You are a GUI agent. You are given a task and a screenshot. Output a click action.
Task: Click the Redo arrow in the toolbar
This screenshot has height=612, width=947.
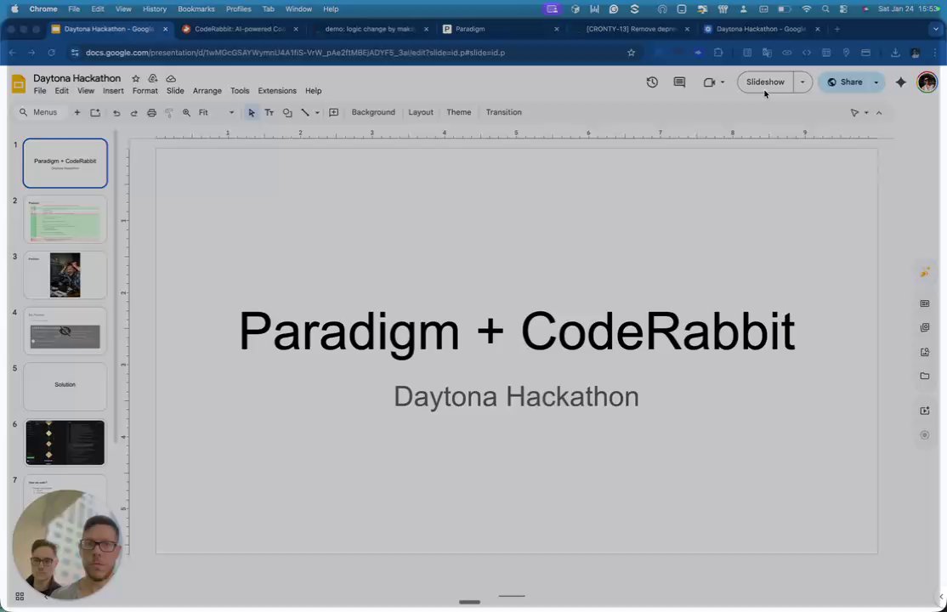pyautogui.click(x=134, y=113)
